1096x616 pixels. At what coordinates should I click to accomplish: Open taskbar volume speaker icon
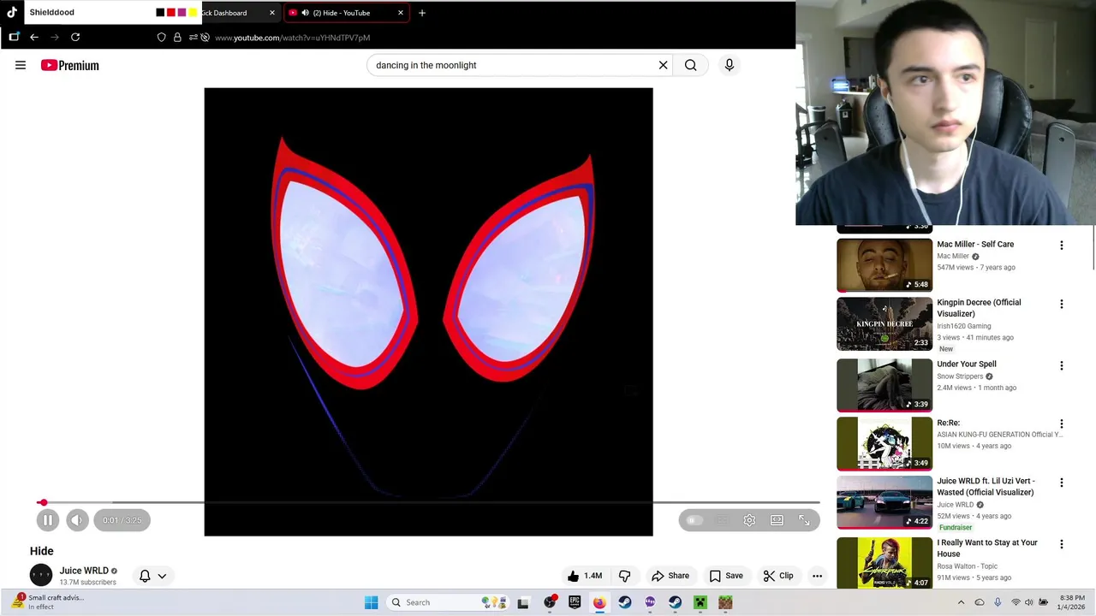[x=1029, y=602]
